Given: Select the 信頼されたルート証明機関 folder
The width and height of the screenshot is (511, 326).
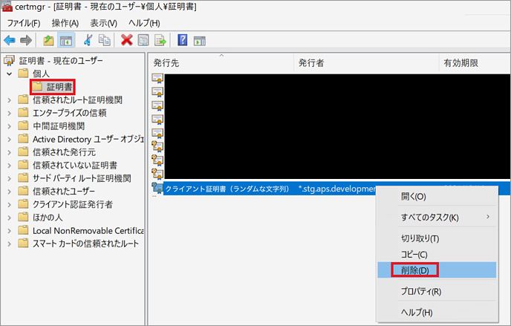Looking at the screenshot, I should pos(70,100).
